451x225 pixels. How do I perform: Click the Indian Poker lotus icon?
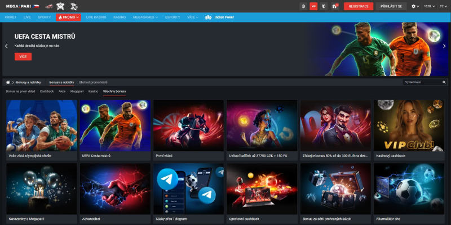[208, 17]
